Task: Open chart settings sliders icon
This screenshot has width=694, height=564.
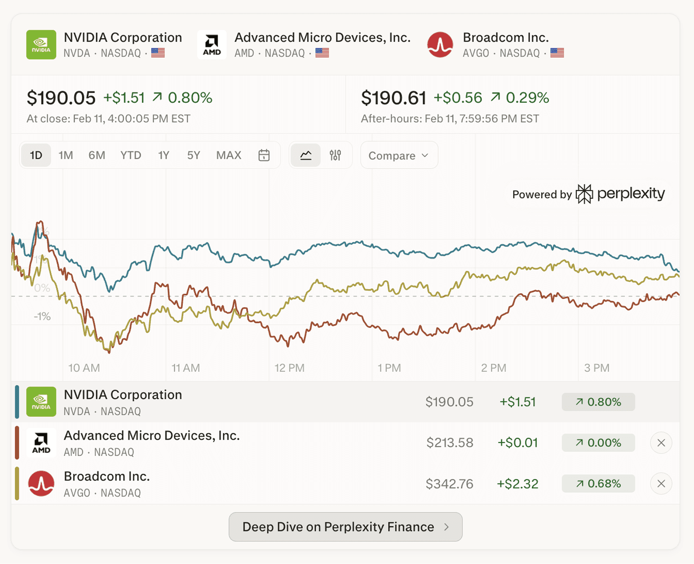Action: point(335,155)
